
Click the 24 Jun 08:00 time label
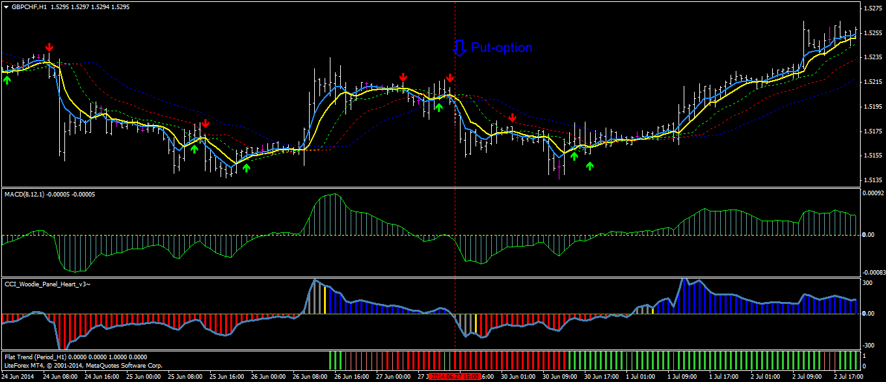click(x=60, y=376)
